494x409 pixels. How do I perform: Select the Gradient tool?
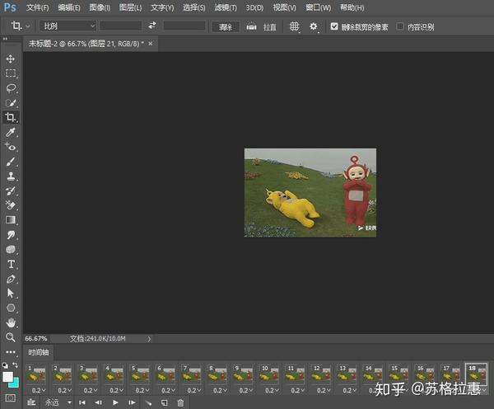point(11,220)
